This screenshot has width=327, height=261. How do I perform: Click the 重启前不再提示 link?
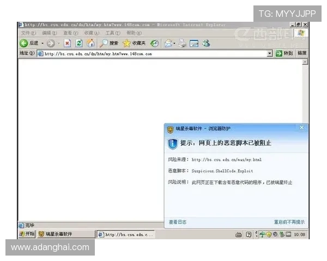[289, 222]
